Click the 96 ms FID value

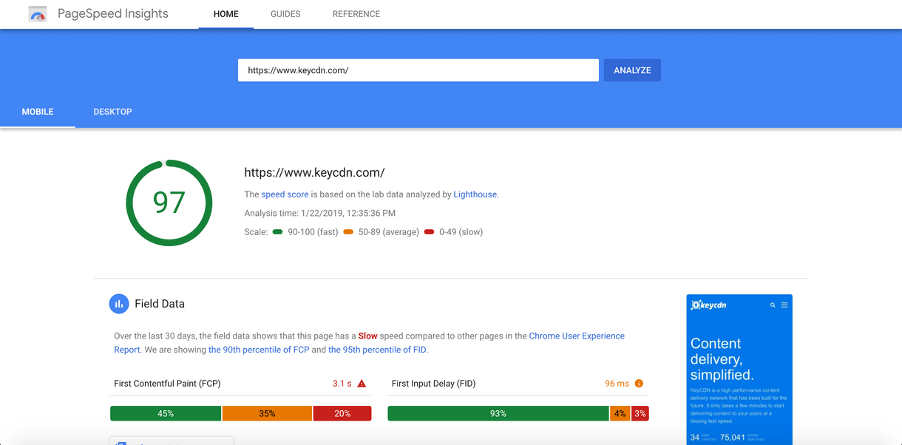(617, 384)
